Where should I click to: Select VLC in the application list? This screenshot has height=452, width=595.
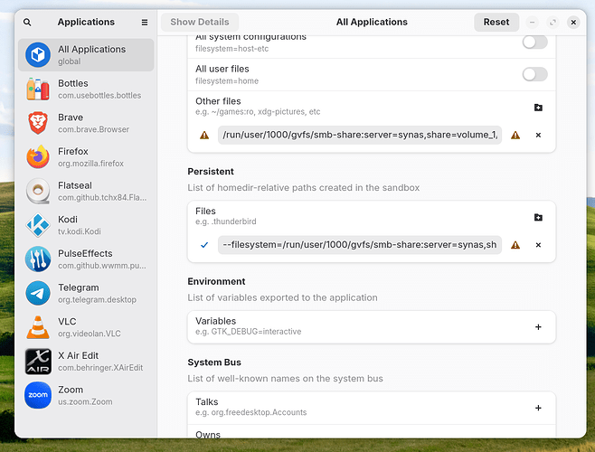pos(87,327)
